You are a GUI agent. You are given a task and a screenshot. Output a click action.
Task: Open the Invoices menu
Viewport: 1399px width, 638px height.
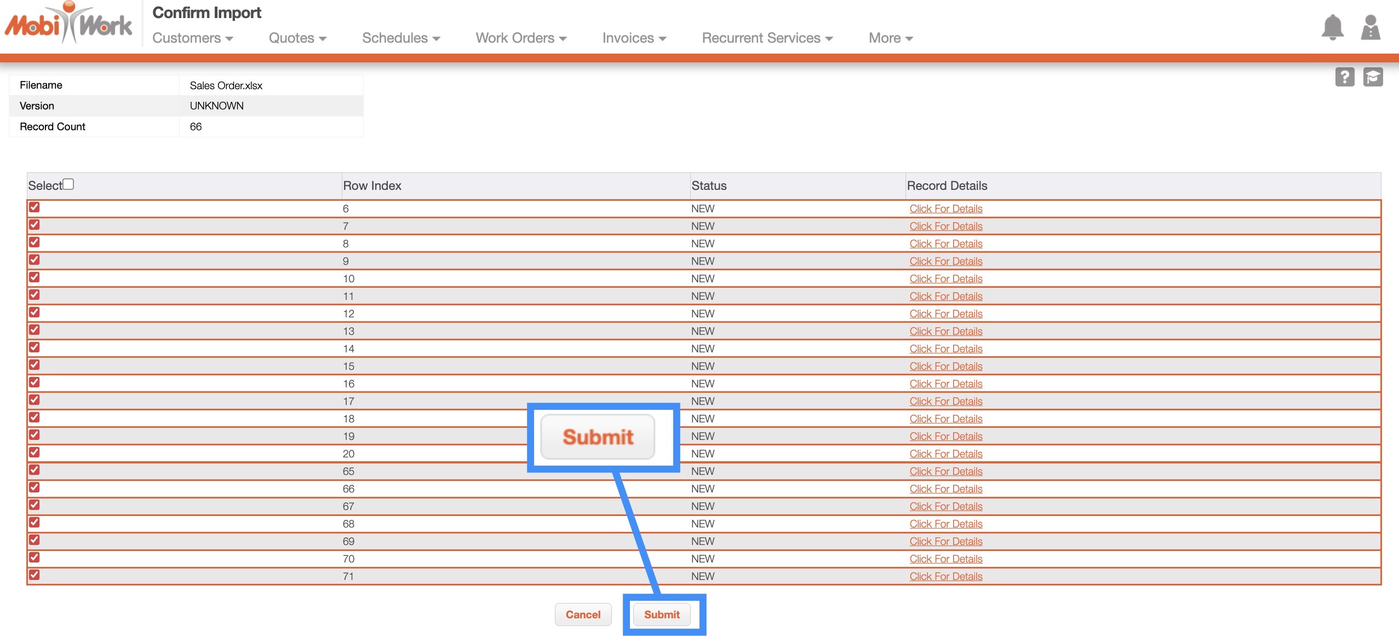634,38
